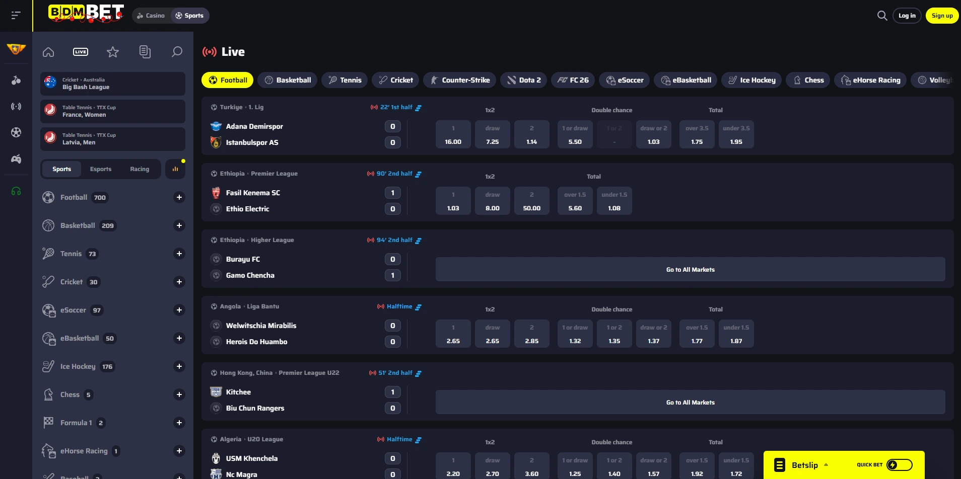This screenshot has height=479, width=961.
Task: Expand the Football sports category
Action: coord(179,197)
